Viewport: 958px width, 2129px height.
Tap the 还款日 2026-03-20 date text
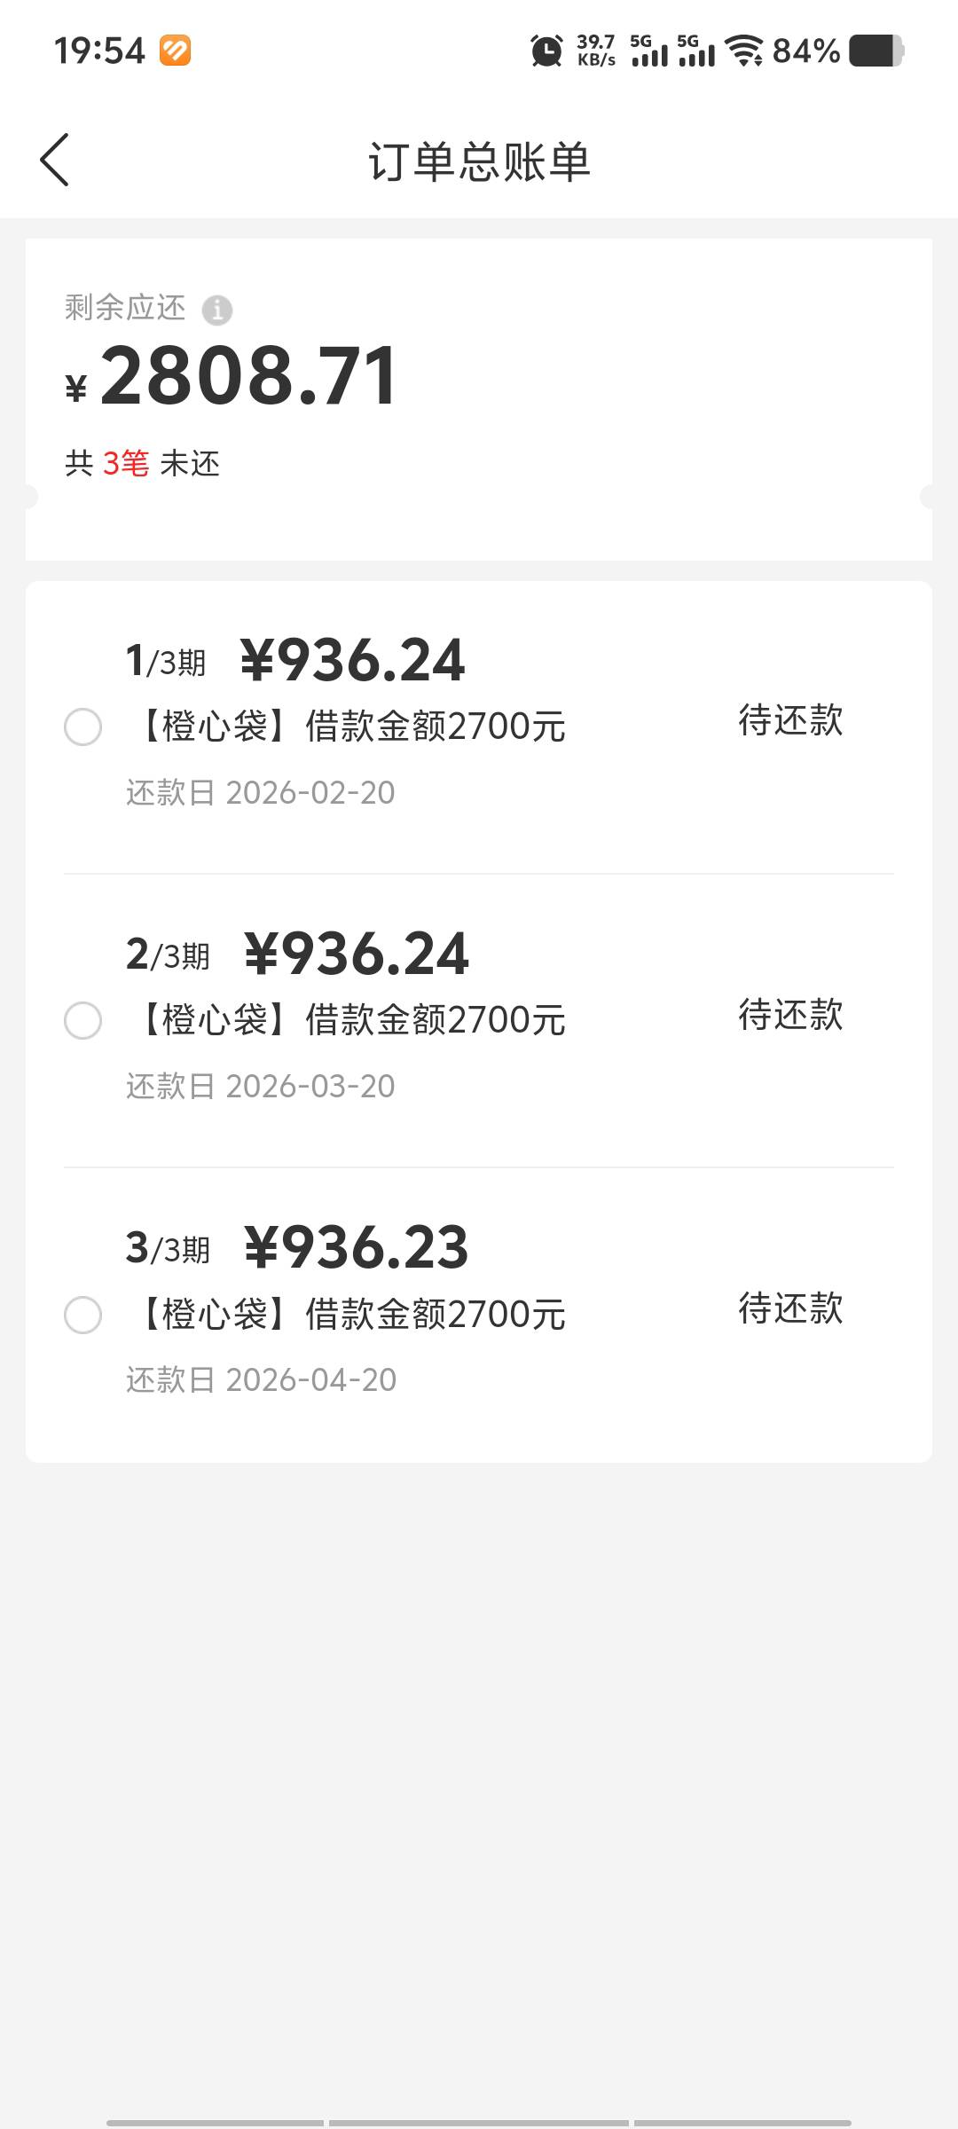click(261, 1087)
